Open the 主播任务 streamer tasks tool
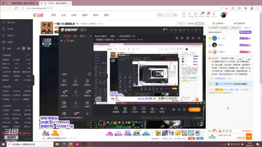 pyautogui.click(x=87, y=83)
